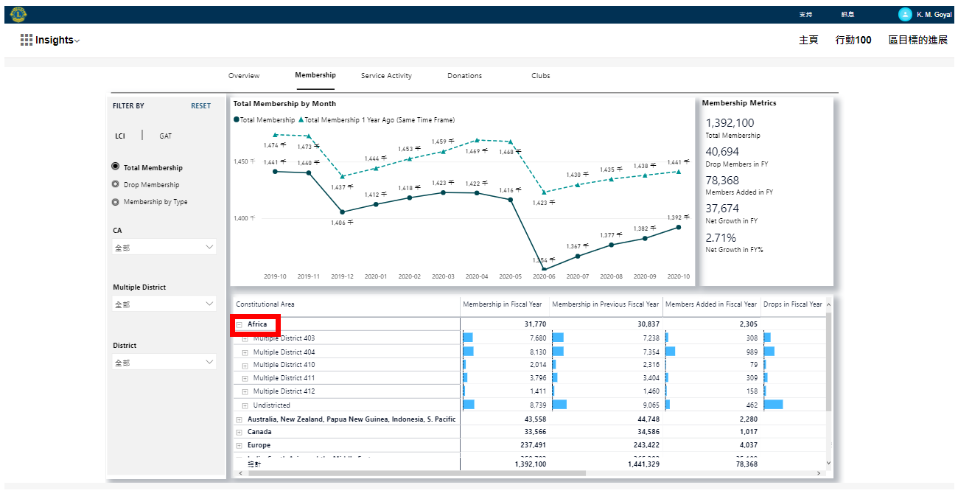Screen dimensions: 958x499
Task: Expand the Canada row plus icon
Action: pyautogui.click(x=239, y=432)
